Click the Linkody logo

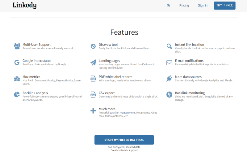pyautogui.click(x=25, y=5)
